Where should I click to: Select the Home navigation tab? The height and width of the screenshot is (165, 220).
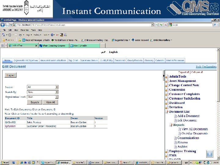[x=7, y=61]
